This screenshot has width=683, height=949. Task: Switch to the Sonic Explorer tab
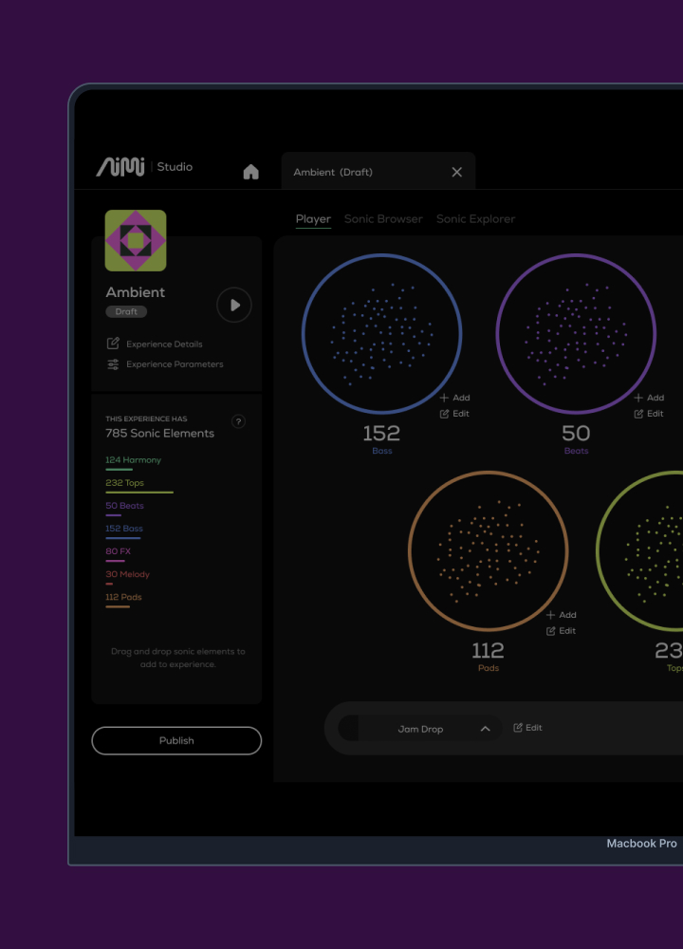coord(475,219)
